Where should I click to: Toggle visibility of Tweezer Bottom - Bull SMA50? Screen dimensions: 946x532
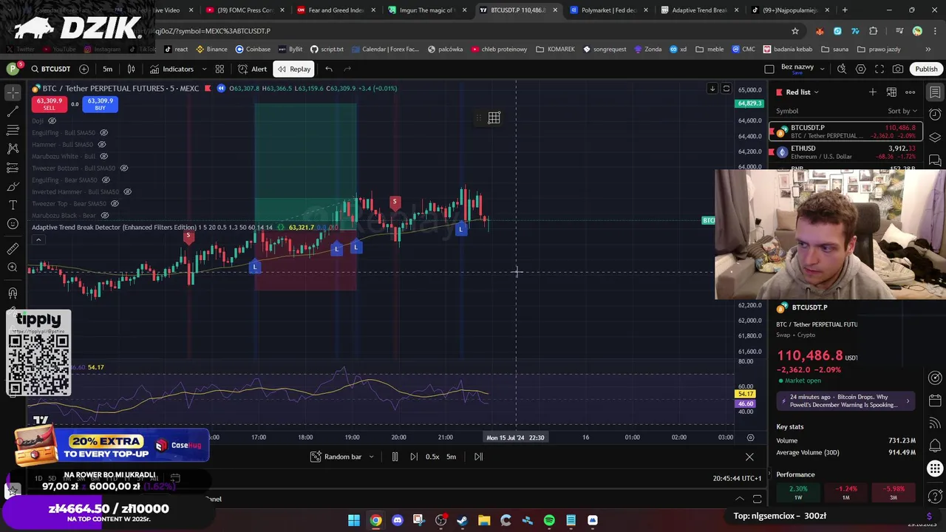[x=123, y=168]
